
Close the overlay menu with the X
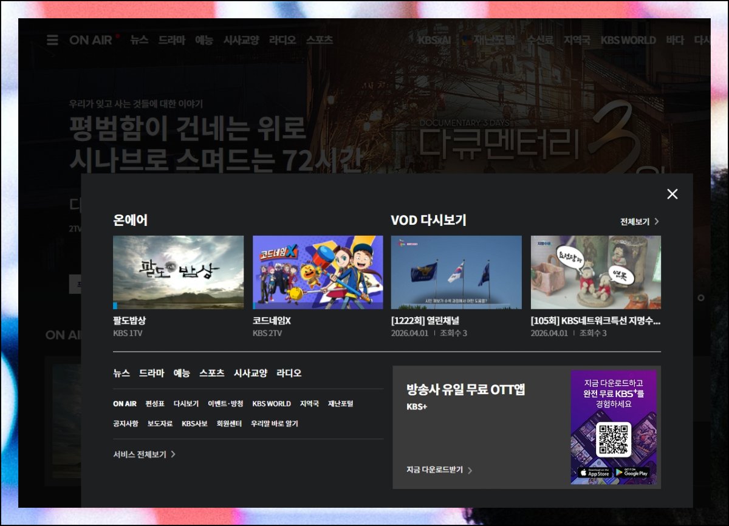[x=672, y=194]
